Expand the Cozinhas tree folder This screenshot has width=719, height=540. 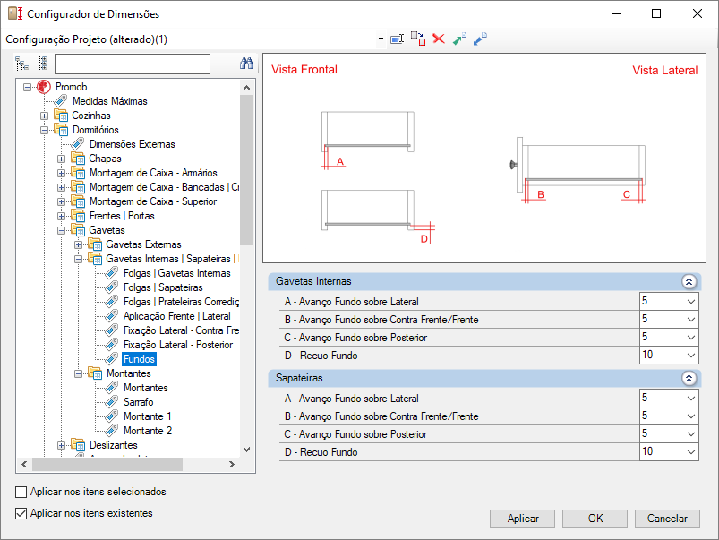(x=45, y=116)
